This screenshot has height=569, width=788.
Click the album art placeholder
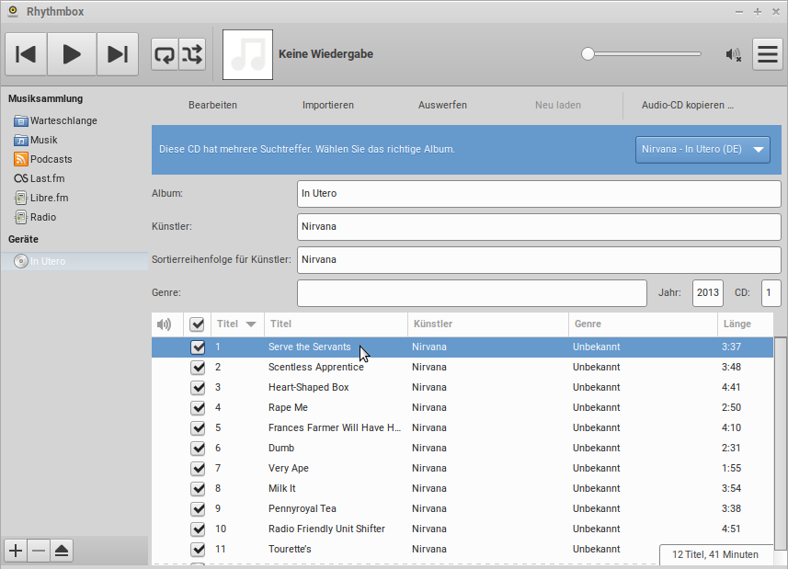(247, 54)
